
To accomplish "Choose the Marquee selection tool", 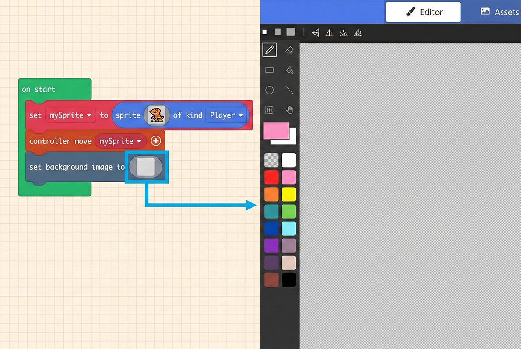I will pyautogui.click(x=270, y=110).
